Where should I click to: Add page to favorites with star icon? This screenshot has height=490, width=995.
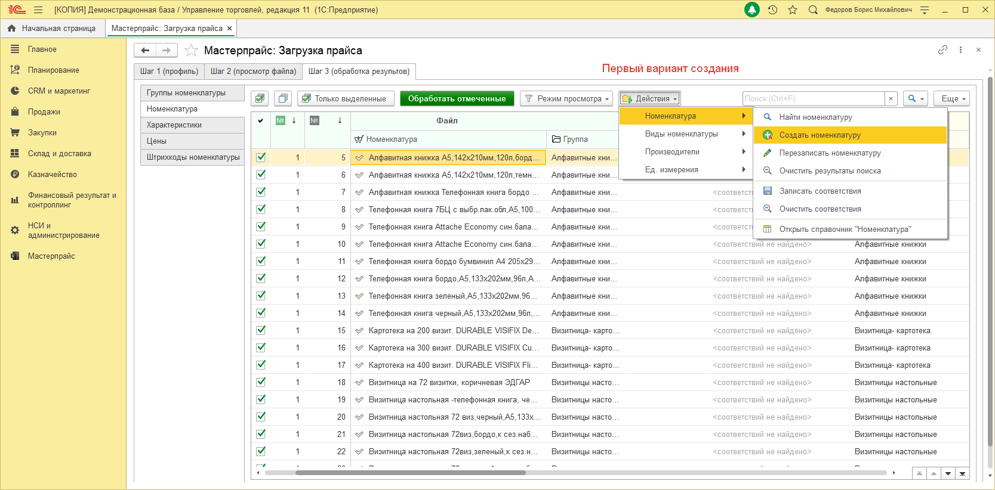pyautogui.click(x=191, y=51)
